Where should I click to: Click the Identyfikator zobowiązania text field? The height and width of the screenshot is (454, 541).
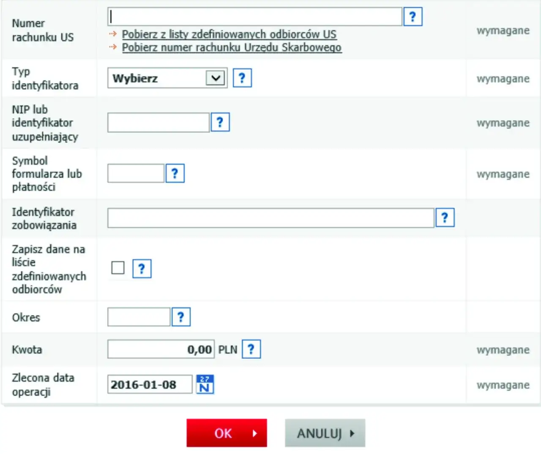(270, 217)
